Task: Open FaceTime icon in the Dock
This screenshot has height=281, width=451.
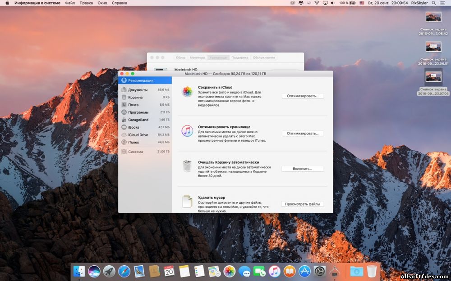Action: coord(259,271)
